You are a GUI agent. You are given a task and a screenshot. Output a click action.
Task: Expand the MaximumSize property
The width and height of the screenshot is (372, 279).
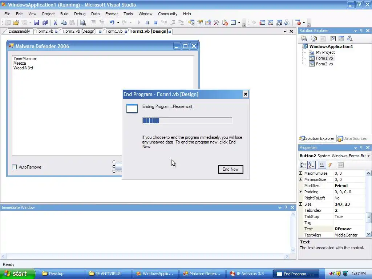(x=300, y=173)
